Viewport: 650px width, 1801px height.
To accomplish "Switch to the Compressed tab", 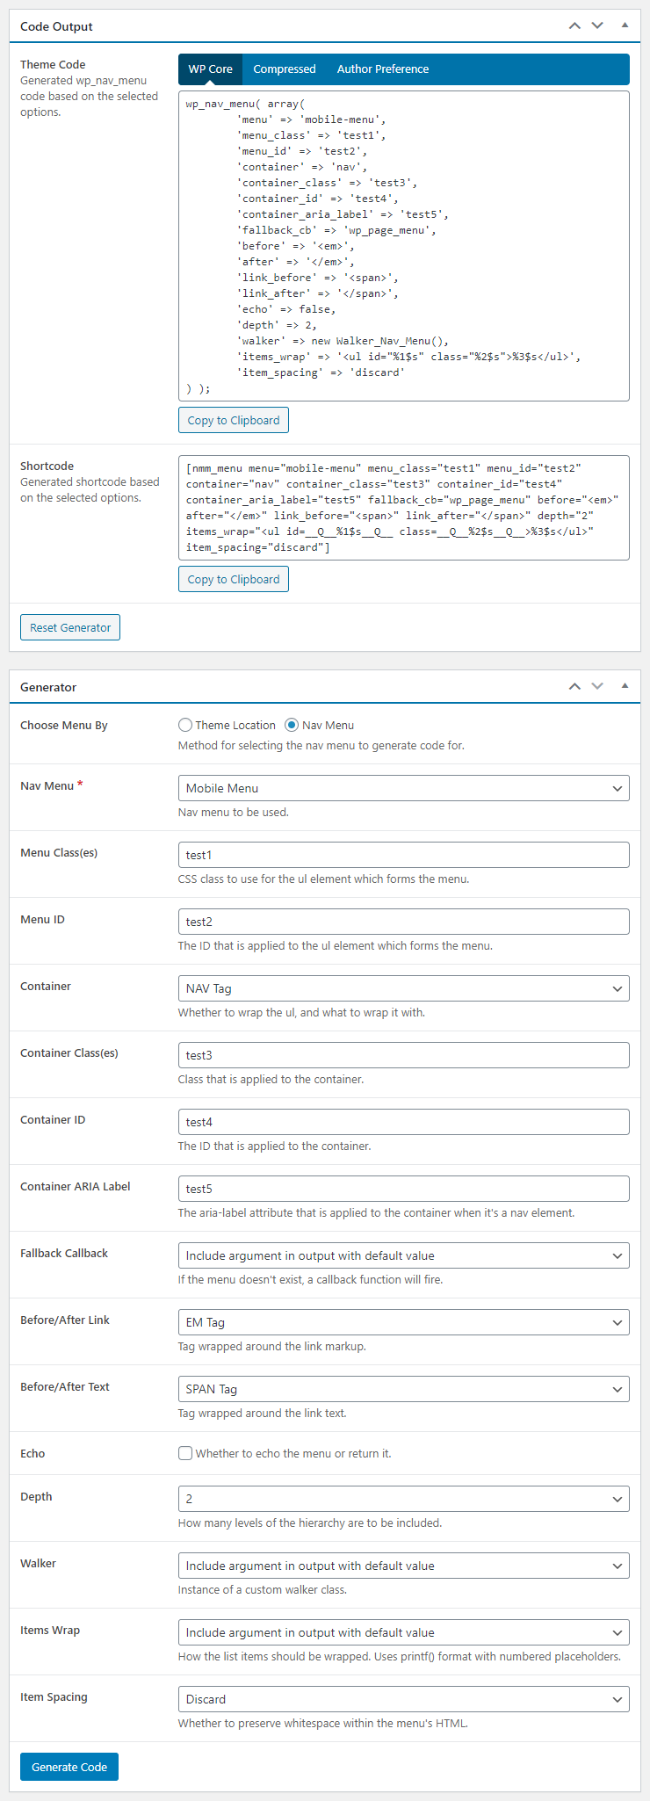I will tap(285, 69).
